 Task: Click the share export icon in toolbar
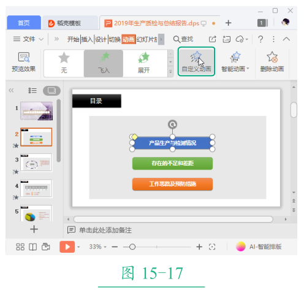click(213, 39)
